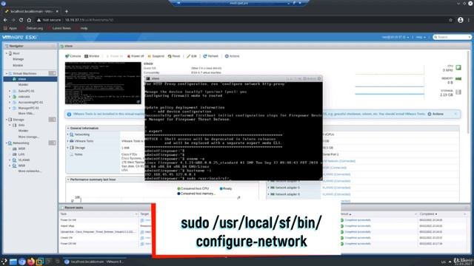Image resolution: width=474 pixels, height=266 pixels.
Task: Select Virtual Machines in Navigator
Action: tap(24, 73)
